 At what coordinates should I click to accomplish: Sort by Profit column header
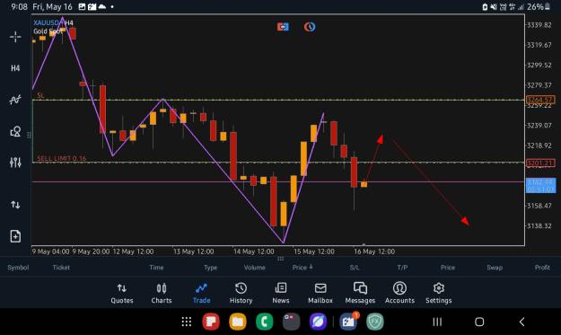coord(542,268)
